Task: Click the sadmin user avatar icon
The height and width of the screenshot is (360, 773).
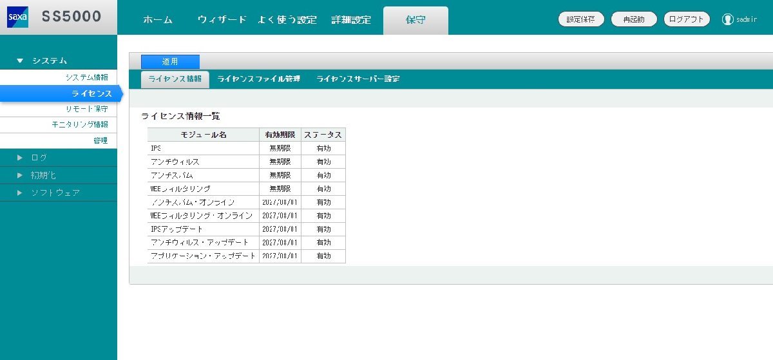Action: [x=728, y=19]
